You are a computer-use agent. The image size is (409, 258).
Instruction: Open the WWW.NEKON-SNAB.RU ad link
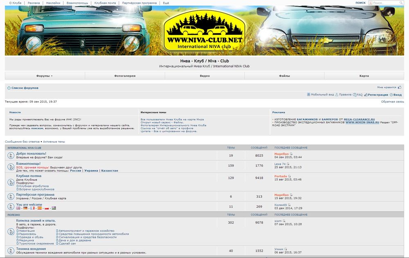click(362, 122)
